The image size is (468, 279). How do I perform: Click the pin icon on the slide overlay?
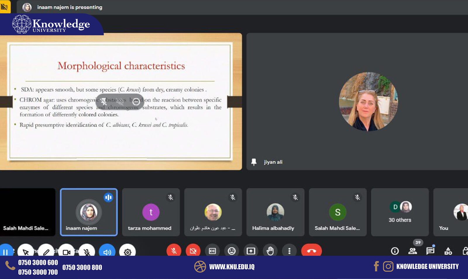(x=104, y=102)
